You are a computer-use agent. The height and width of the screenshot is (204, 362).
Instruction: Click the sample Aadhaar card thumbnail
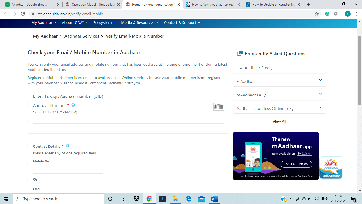click(x=218, y=107)
